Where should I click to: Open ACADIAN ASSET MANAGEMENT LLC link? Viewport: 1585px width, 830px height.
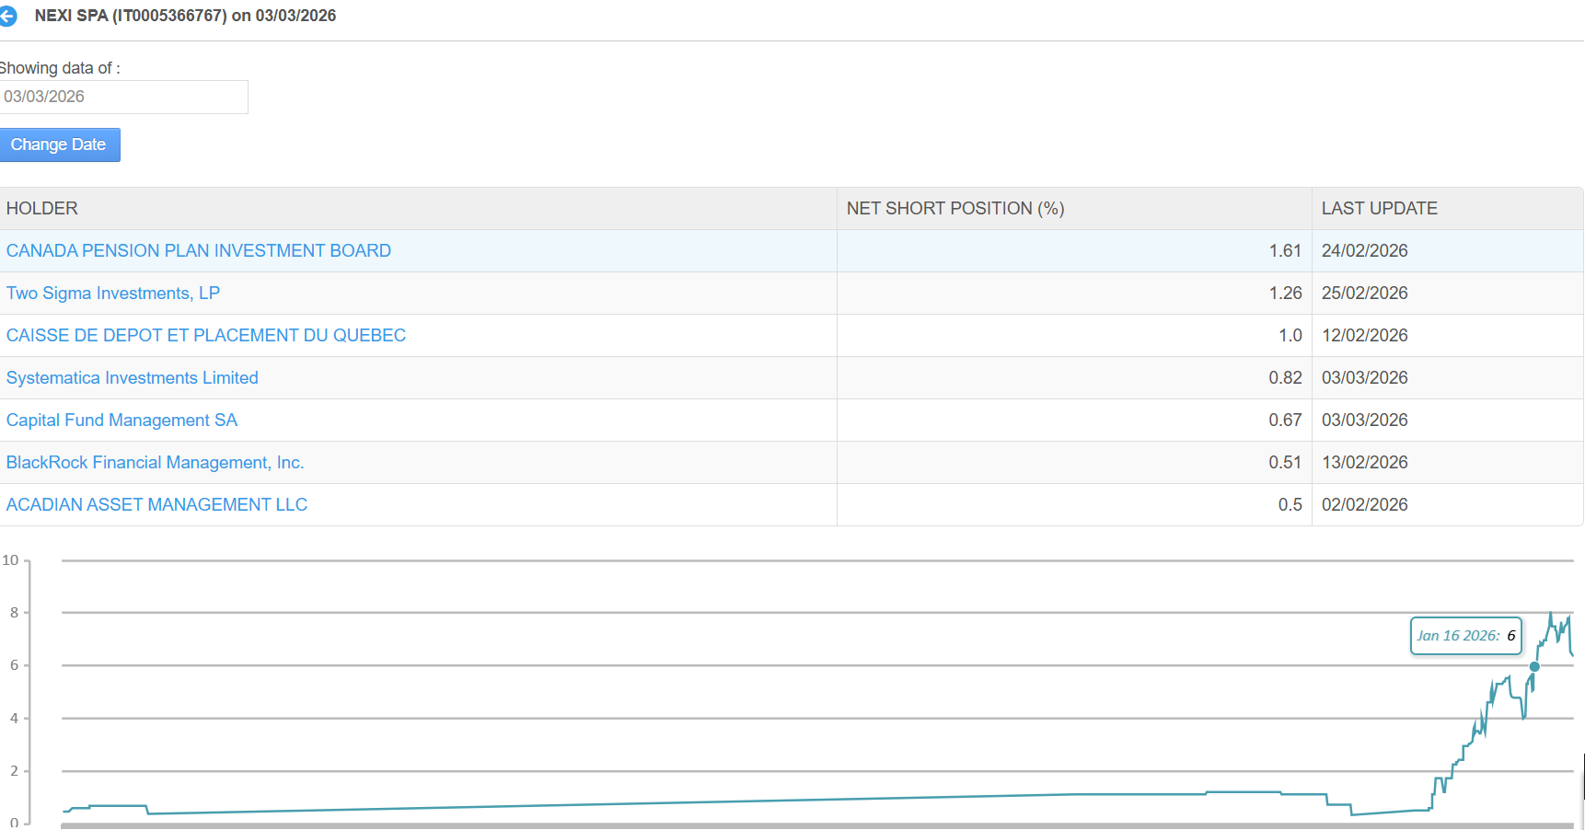coord(156,505)
